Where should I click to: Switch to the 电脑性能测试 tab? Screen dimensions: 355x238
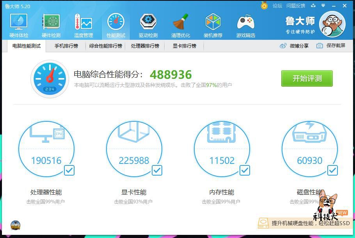click(x=27, y=46)
